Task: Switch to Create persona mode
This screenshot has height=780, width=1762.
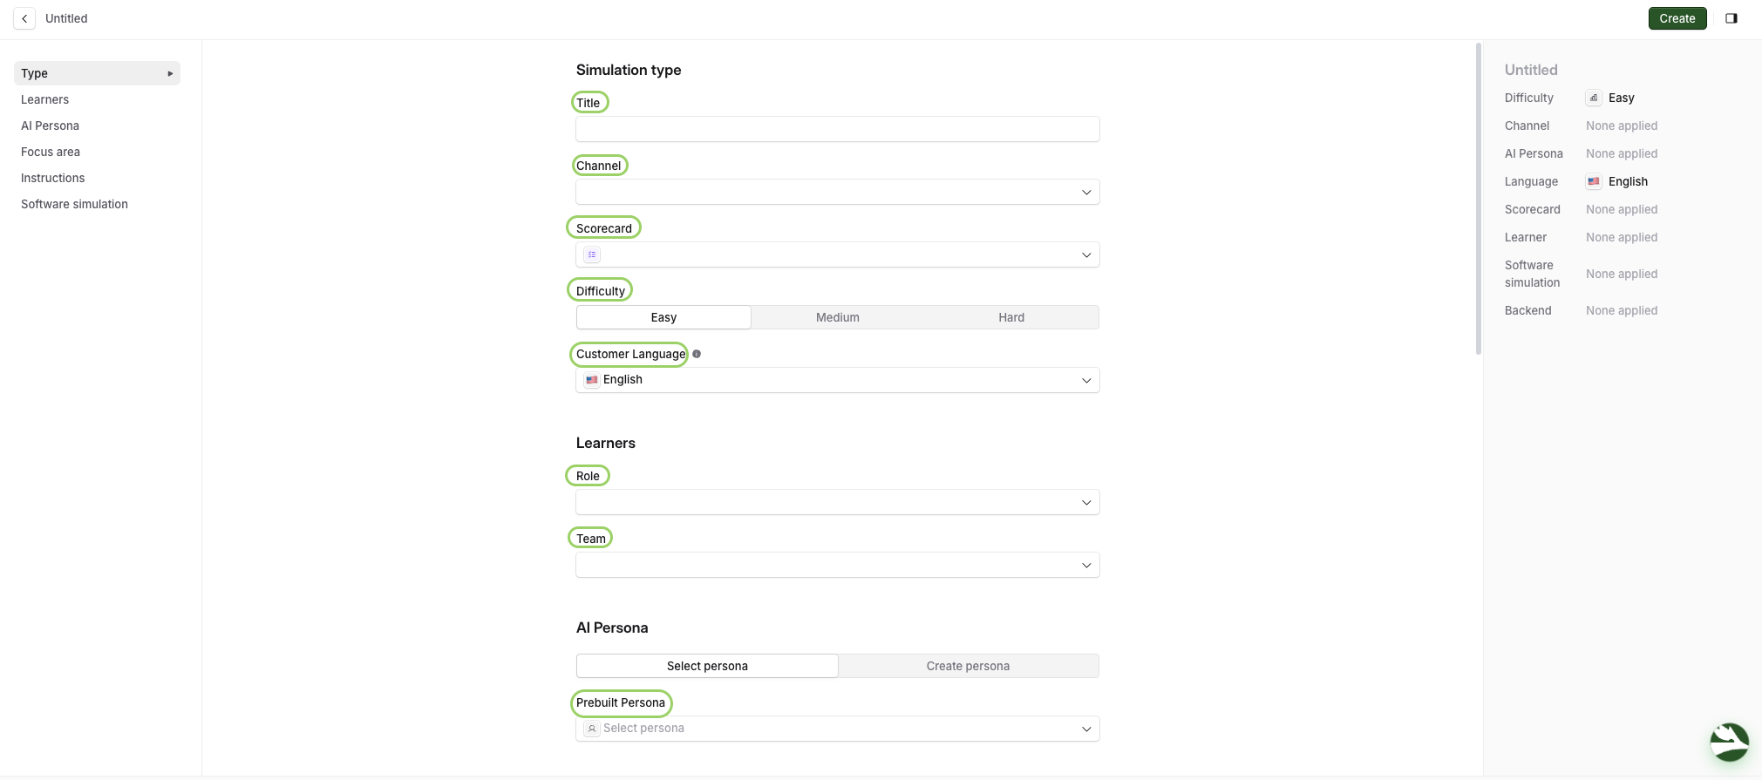Action: pos(968,666)
